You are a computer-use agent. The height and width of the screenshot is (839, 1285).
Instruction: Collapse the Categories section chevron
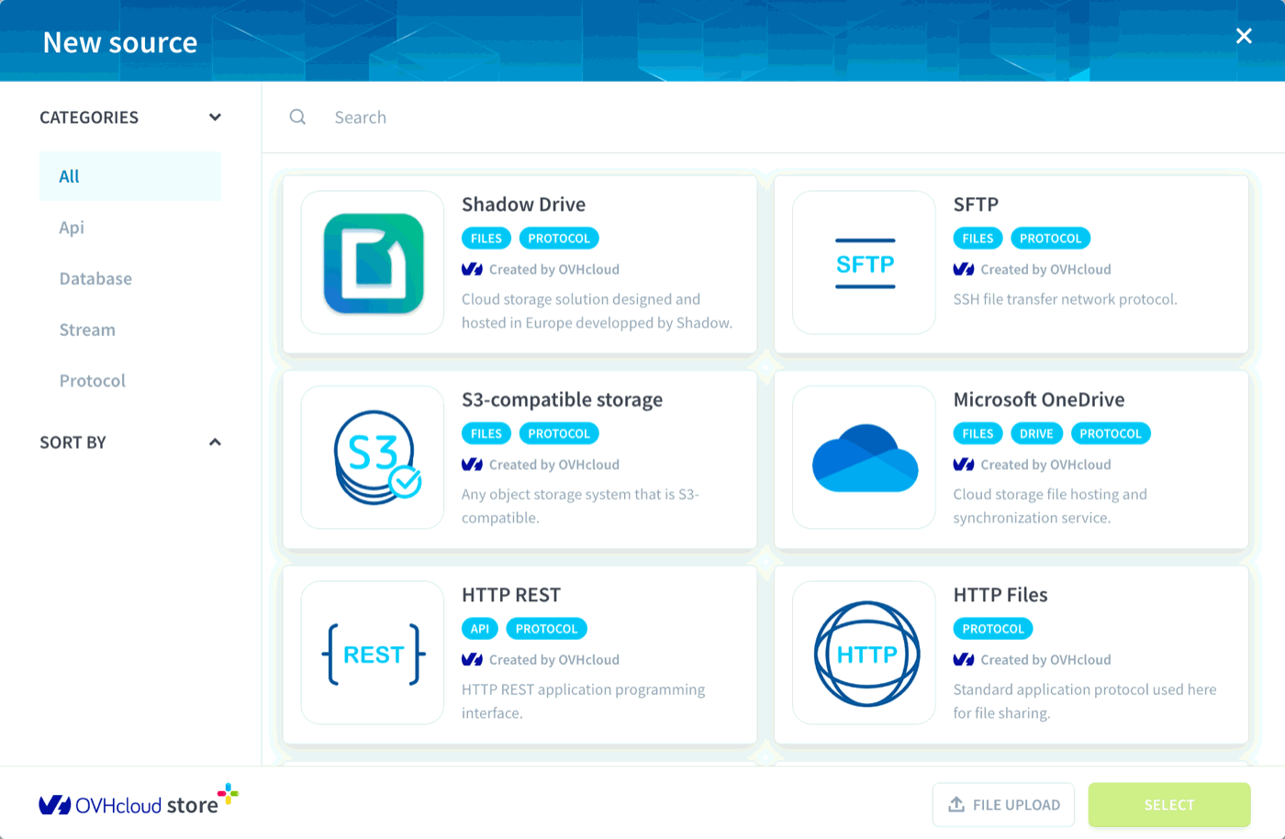(215, 117)
